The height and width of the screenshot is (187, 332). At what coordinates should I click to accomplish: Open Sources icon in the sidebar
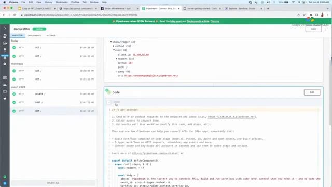[x=5, y=43]
